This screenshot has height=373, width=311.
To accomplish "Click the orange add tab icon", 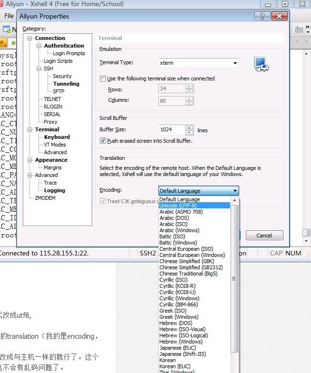I will (x=3, y=43).
